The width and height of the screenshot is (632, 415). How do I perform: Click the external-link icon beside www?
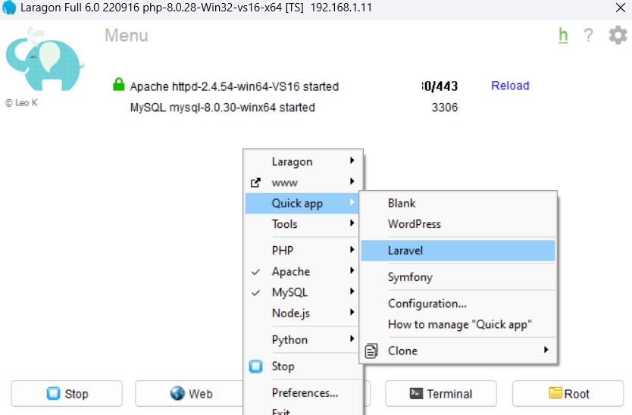point(255,183)
